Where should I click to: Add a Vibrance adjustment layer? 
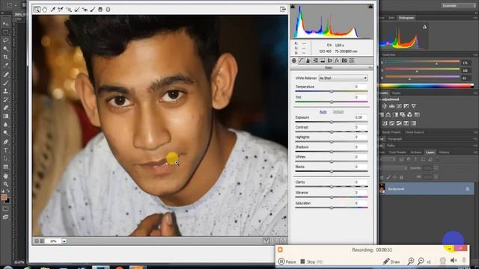[414, 106]
